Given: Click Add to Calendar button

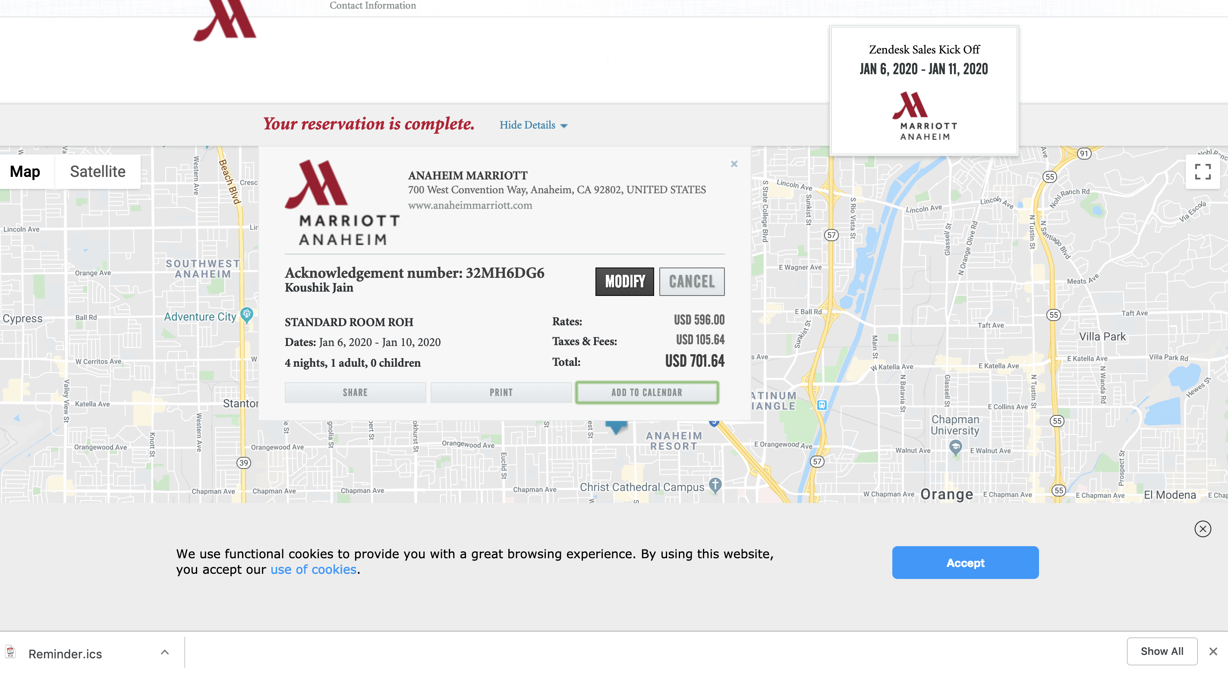Looking at the screenshot, I should click(x=646, y=392).
